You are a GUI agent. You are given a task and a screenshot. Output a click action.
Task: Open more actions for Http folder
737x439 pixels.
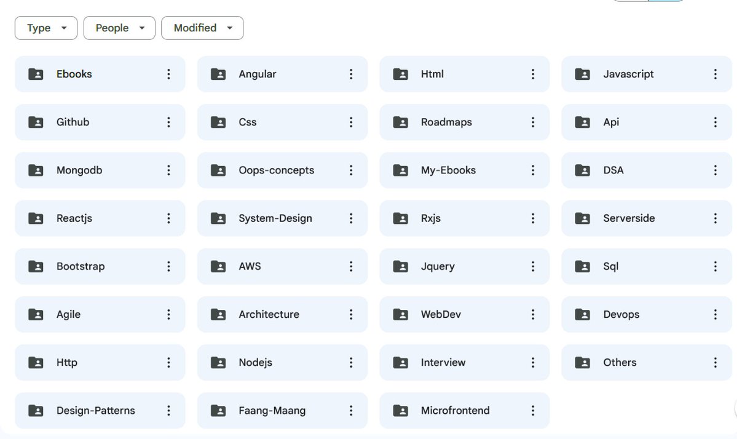pyautogui.click(x=169, y=362)
